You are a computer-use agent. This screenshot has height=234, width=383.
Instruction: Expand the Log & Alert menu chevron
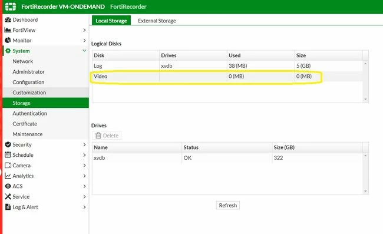point(84,207)
